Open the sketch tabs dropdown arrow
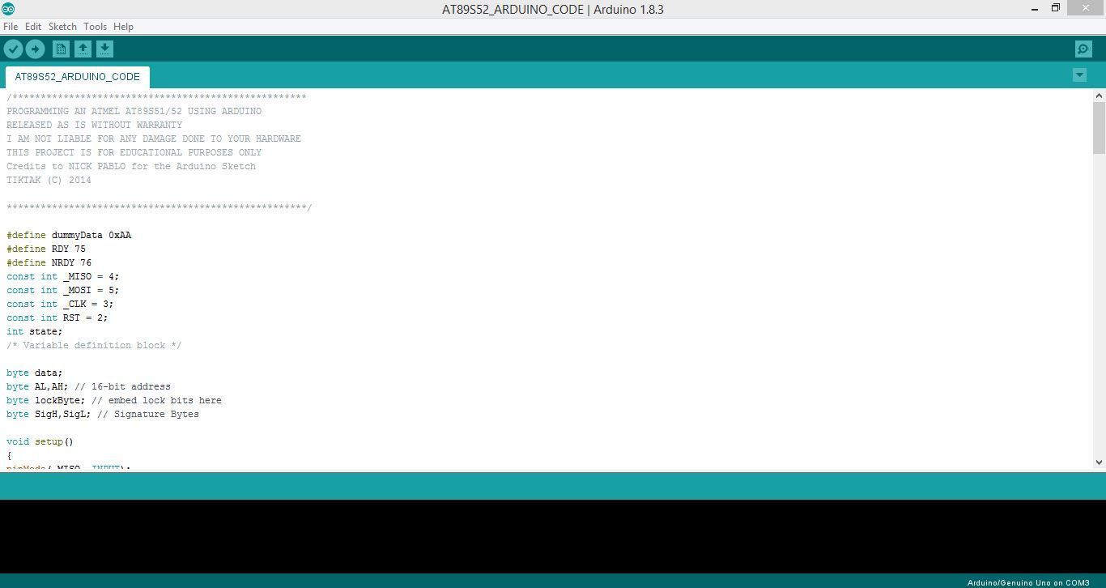Image resolution: width=1106 pixels, height=588 pixels. click(x=1079, y=75)
